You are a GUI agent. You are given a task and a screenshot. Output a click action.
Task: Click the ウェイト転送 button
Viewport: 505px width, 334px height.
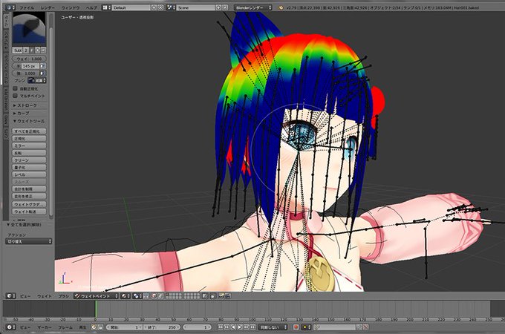click(29, 212)
